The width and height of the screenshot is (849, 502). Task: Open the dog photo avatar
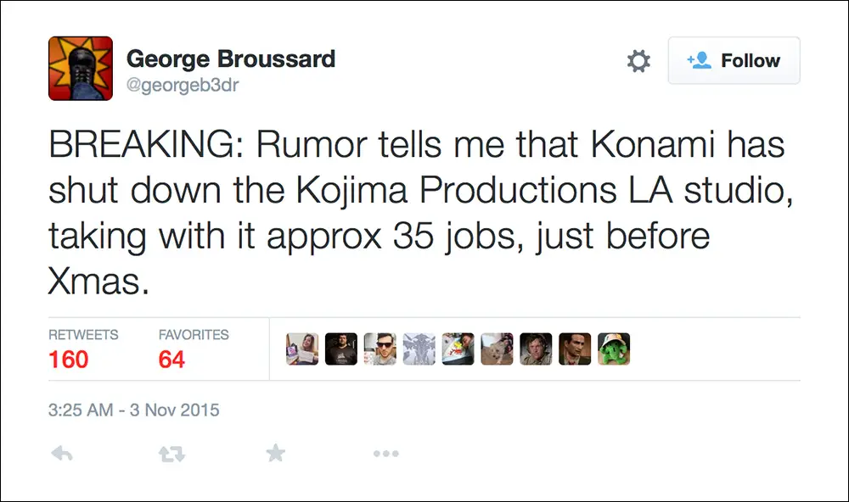click(x=497, y=349)
